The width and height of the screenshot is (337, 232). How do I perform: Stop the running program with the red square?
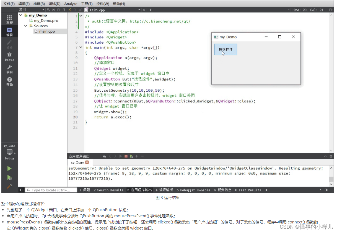pos(126,156)
